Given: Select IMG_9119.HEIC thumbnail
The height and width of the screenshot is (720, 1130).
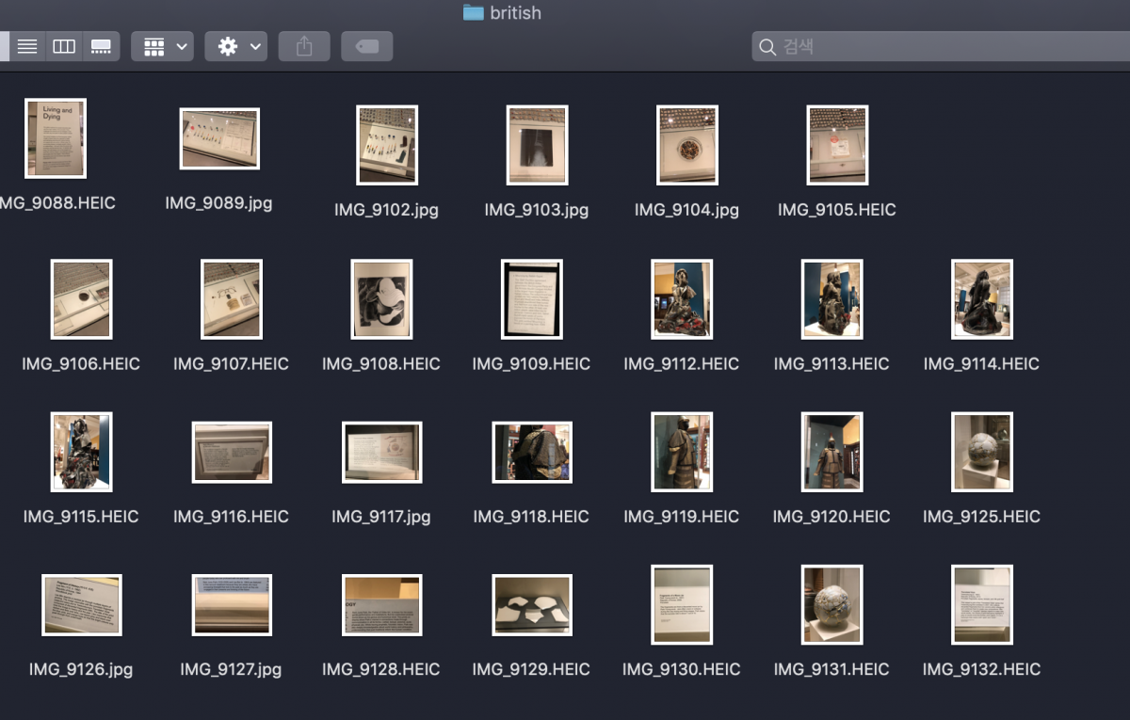Looking at the screenshot, I should click(682, 452).
